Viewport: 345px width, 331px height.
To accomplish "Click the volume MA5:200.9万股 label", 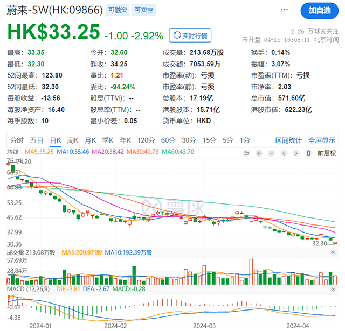I will [82, 252].
